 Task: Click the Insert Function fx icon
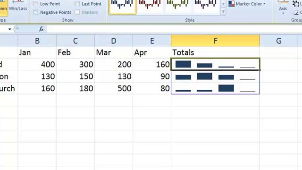pos(41,29)
